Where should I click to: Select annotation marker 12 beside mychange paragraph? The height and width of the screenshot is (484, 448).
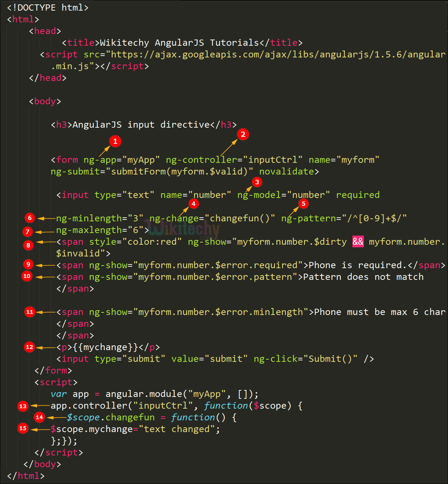pyautogui.click(x=30, y=347)
